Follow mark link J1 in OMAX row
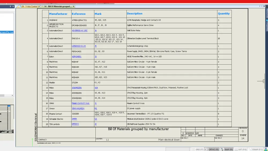Image resolution: width=268 pixels, height=151 pixels. tap(96, 103)
